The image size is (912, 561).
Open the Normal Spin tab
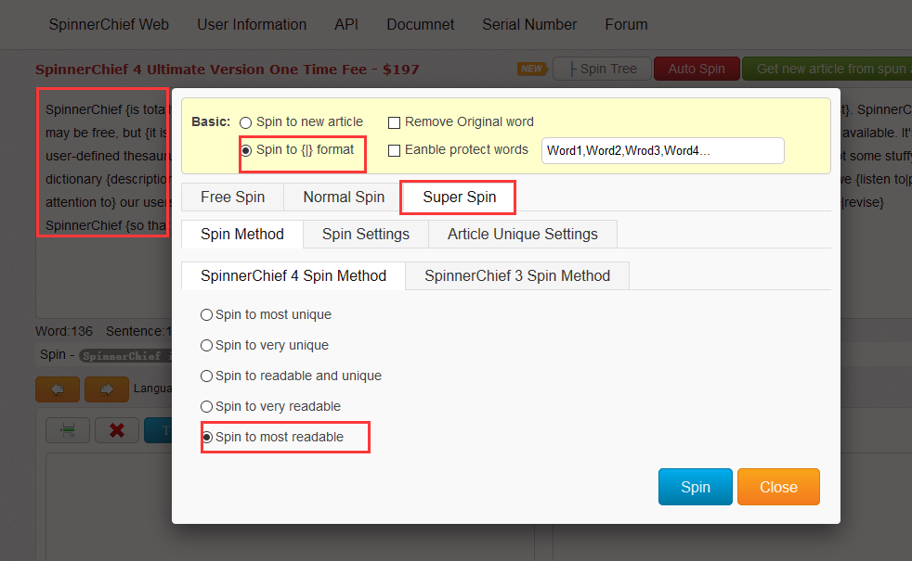[344, 197]
